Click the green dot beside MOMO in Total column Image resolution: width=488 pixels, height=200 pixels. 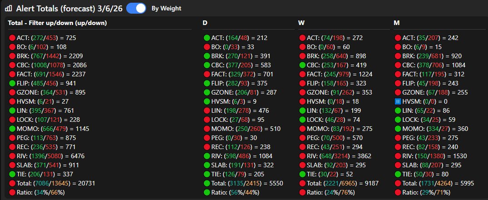12,129
